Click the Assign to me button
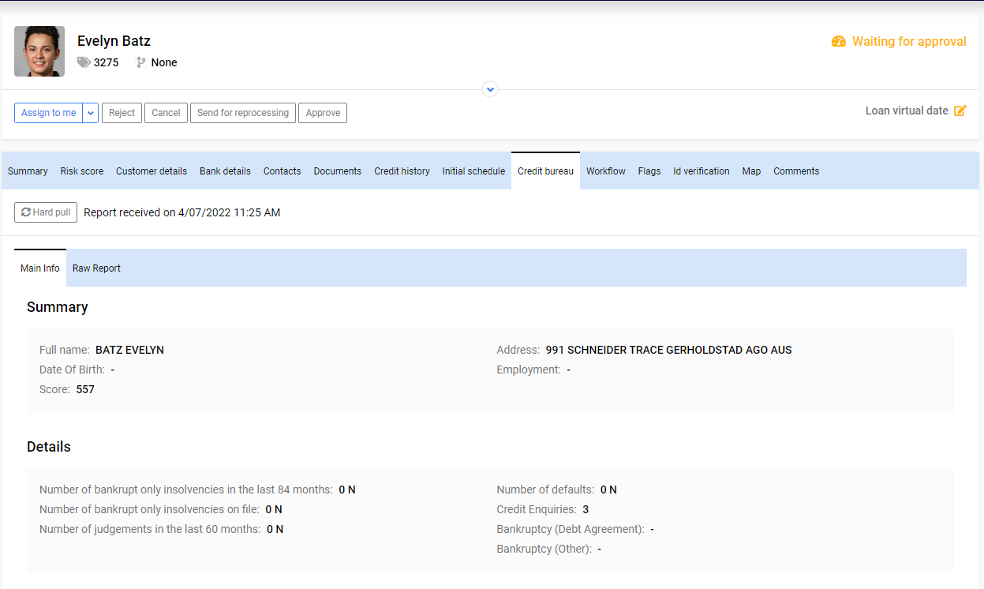 (49, 113)
